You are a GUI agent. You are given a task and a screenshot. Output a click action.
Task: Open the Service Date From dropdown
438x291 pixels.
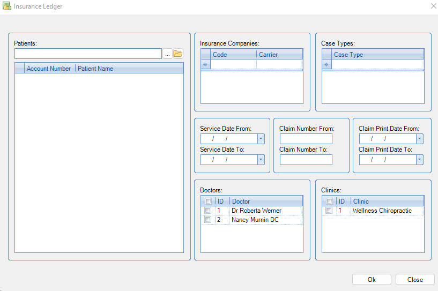261,139
